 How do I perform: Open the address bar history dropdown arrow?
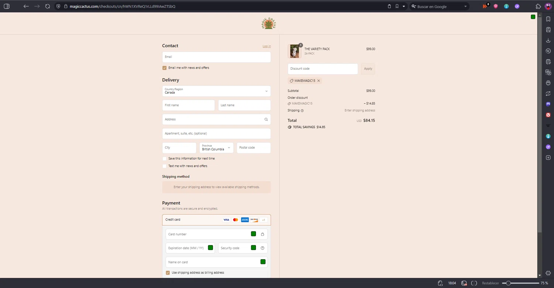pos(404,6)
